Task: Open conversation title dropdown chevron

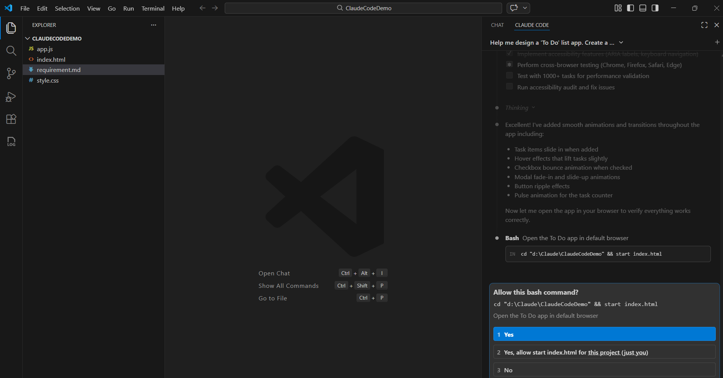Action: (x=621, y=42)
